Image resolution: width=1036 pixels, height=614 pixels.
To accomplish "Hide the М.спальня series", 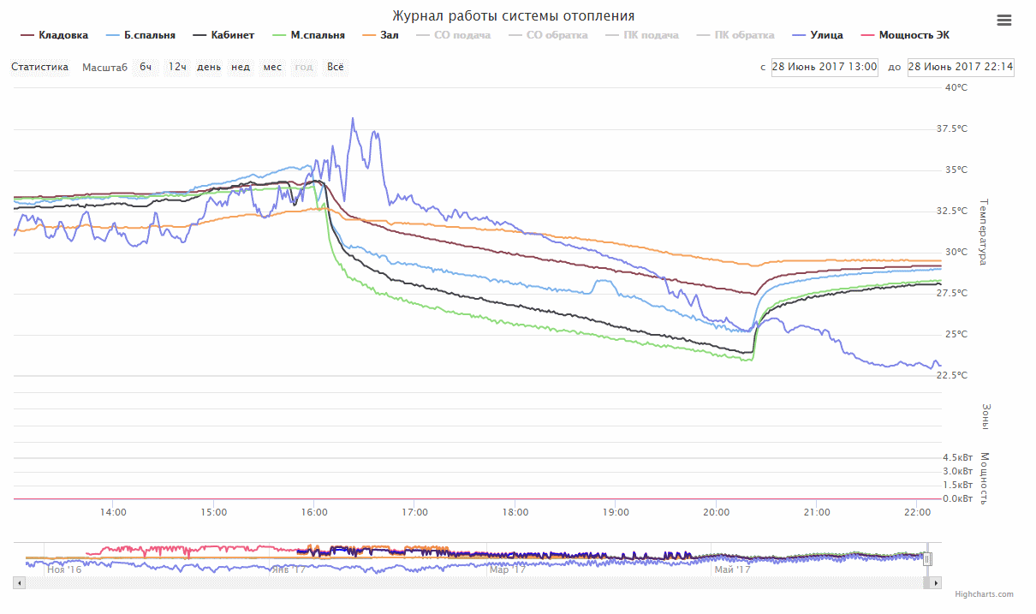I will [x=308, y=35].
